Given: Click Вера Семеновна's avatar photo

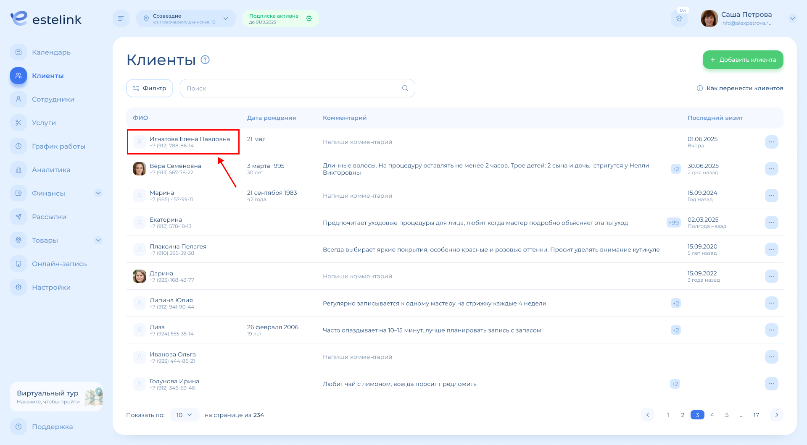Looking at the screenshot, I should point(140,169).
